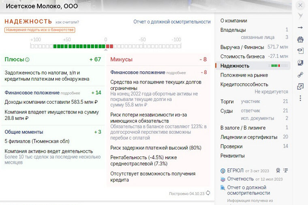Print the company card using printer icon

(300, 39)
